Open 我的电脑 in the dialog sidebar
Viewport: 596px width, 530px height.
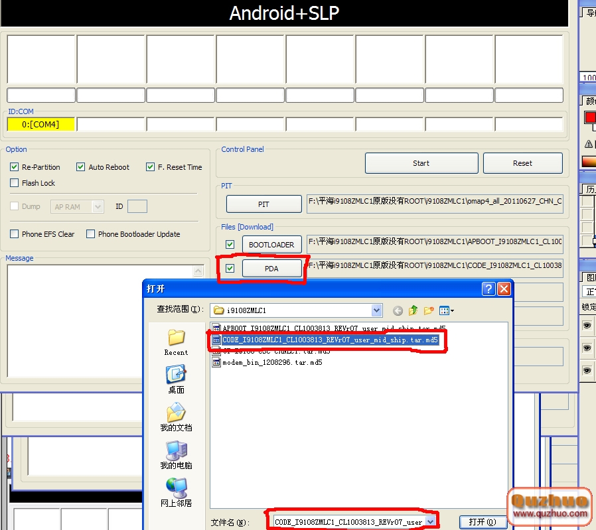176,455
